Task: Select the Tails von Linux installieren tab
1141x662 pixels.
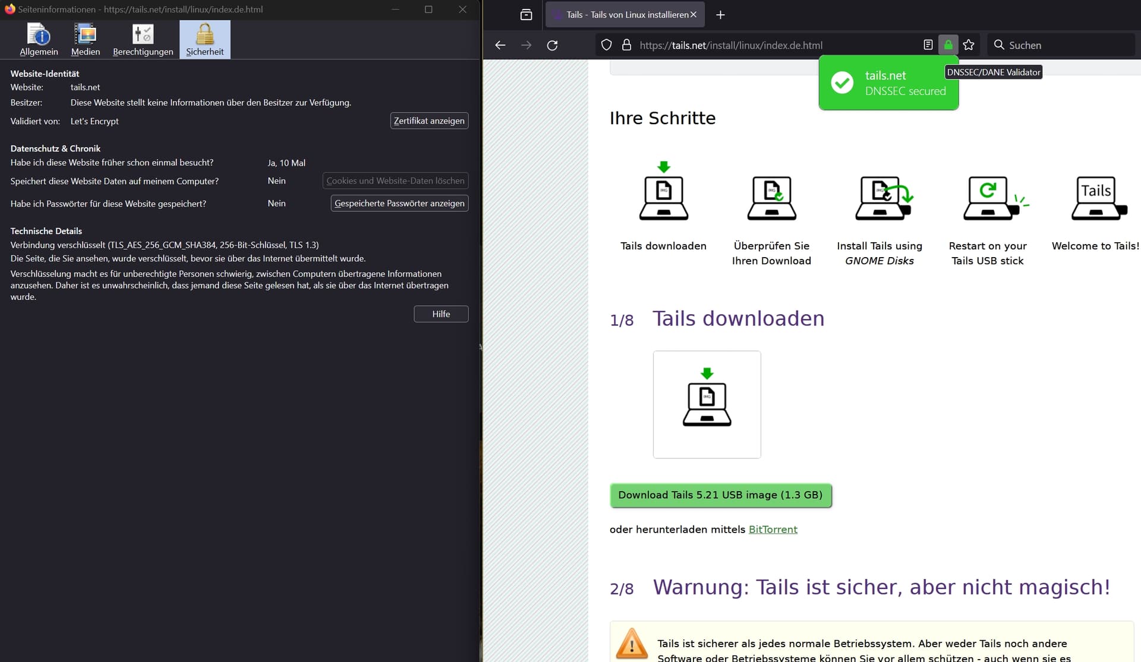Action: (x=625, y=15)
